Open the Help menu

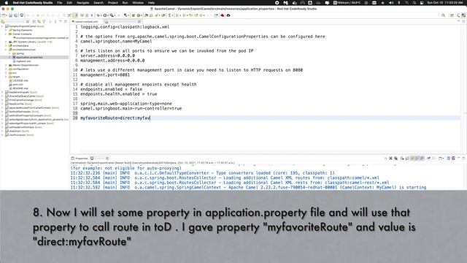[x=151, y=3]
